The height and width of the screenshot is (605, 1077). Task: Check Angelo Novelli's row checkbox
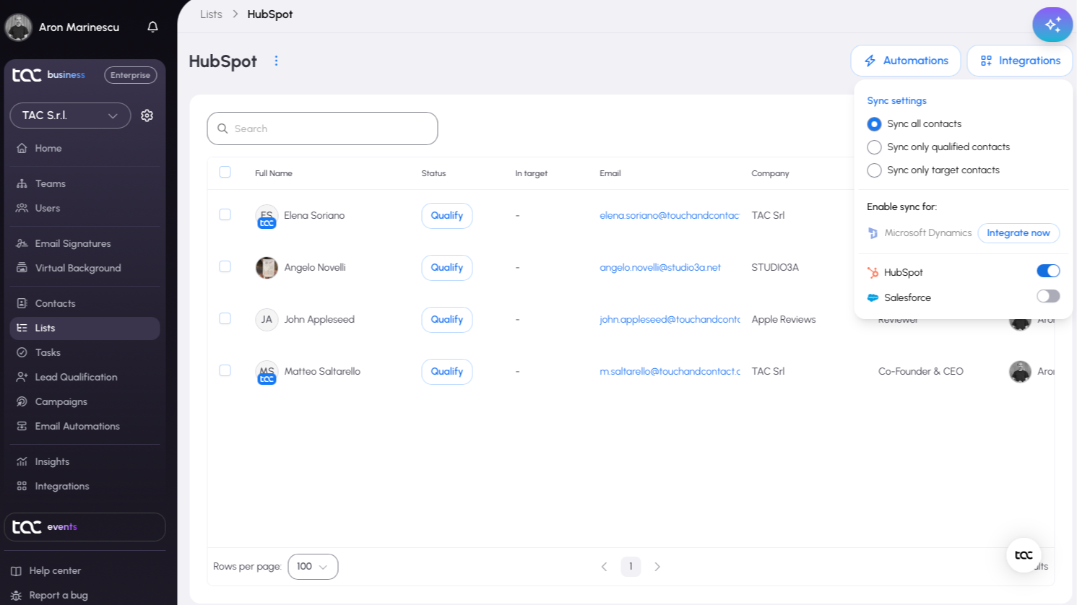click(x=225, y=266)
